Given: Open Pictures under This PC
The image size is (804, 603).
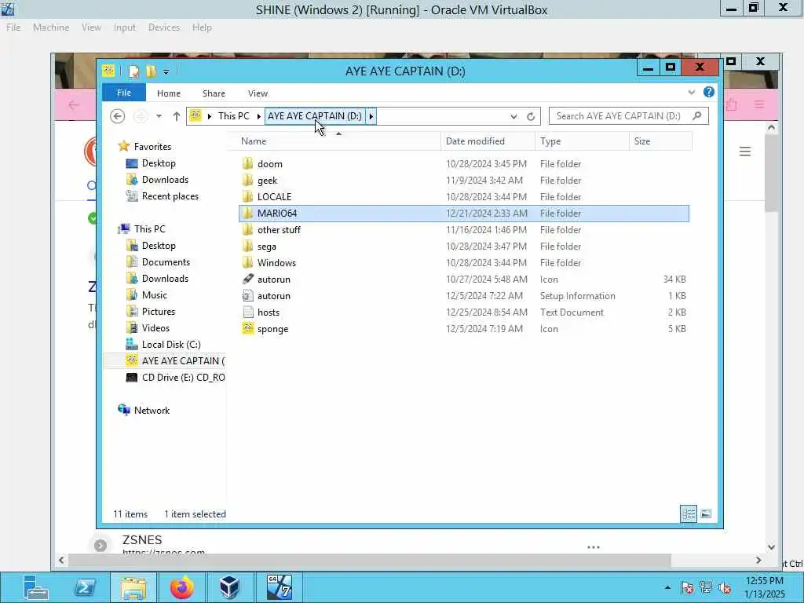Looking at the screenshot, I should [x=159, y=312].
